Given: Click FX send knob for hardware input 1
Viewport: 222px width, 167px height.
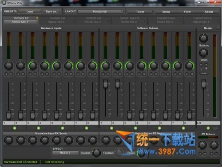Looking at the screenshot, I should [9, 140].
